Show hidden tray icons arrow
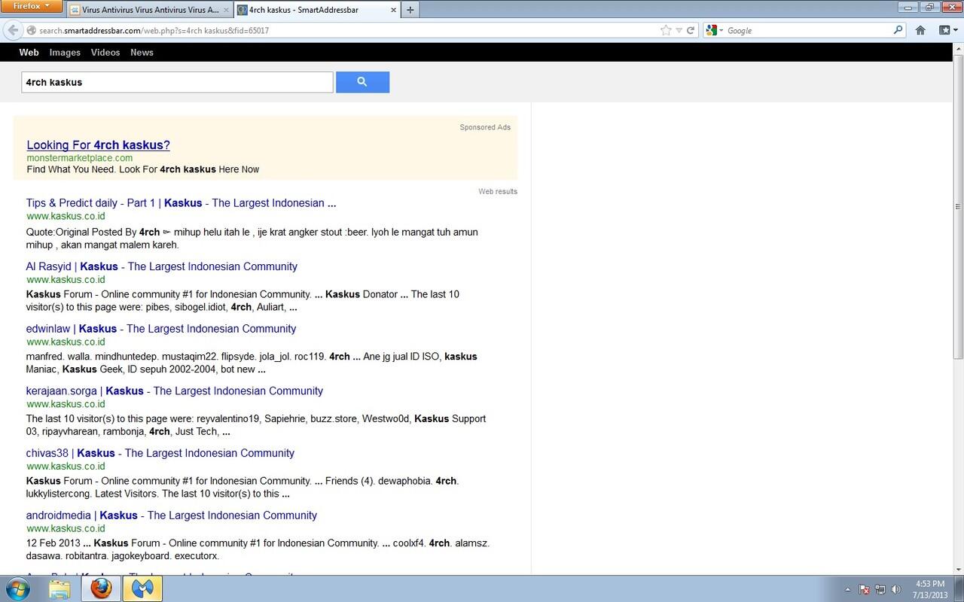The image size is (964, 602). 848,589
